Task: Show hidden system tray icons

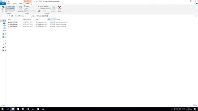Action: [x=172, y=109]
